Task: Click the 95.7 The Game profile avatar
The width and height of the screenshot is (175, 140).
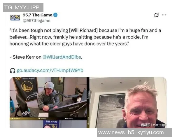Action: point(15,17)
